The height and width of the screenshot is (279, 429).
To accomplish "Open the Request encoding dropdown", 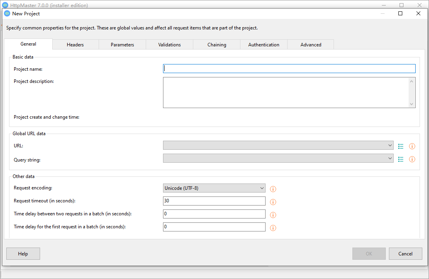I will click(262, 188).
